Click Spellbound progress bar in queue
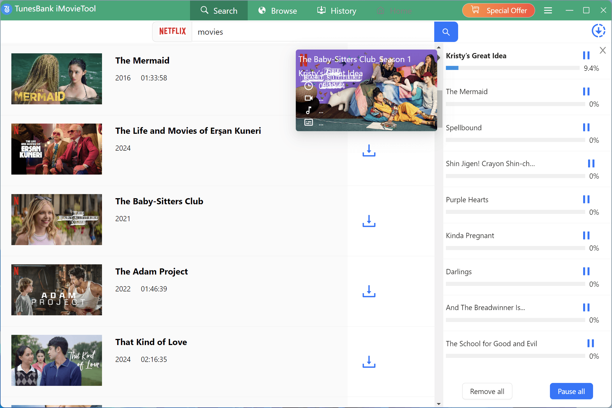612x408 pixels. pos(515,140)
